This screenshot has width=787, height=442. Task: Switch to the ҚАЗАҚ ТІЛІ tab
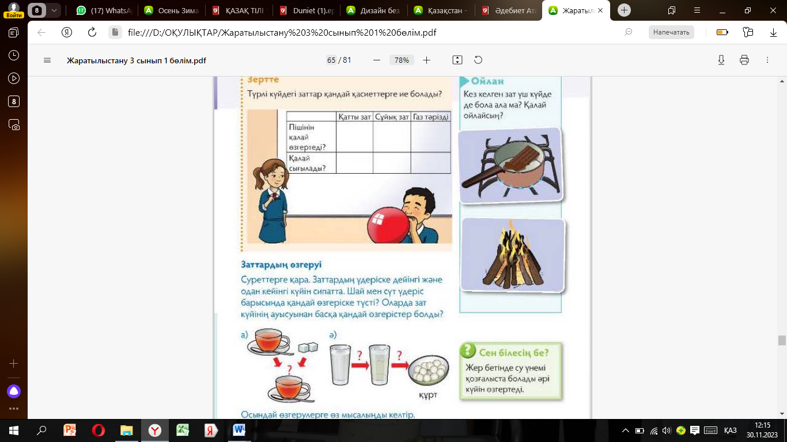pyautogui.click(x=239, y=10)
